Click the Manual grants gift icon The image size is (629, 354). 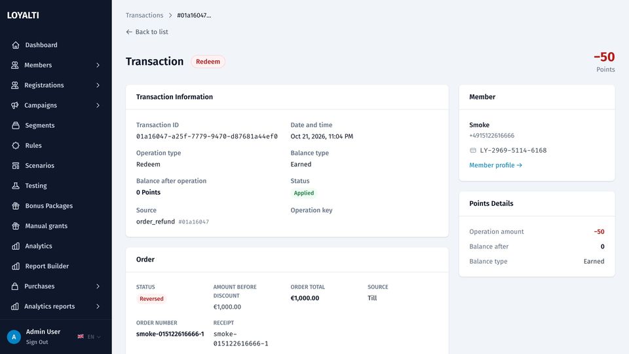point(16,226)
